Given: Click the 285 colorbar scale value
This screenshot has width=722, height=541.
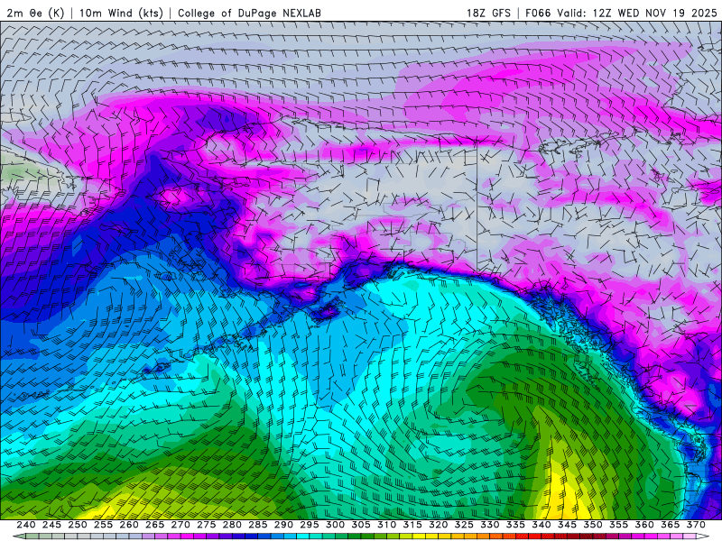Looking at the screenshot, I should tap(258, 525).
